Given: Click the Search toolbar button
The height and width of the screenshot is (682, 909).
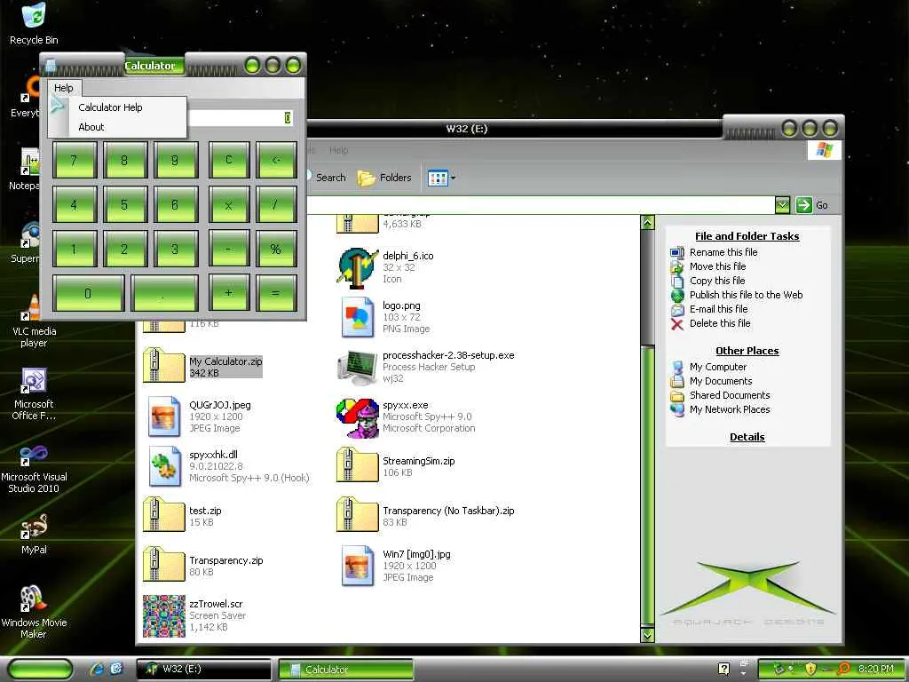Looking at the screenshot, I should coord(327,178).
